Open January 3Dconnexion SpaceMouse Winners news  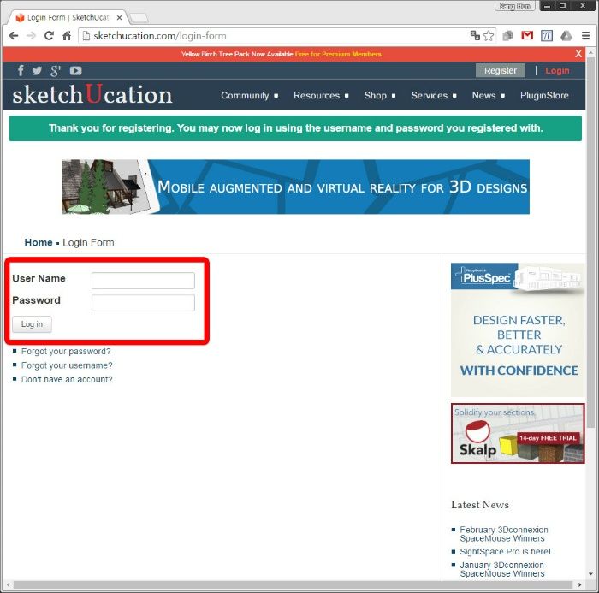tap(502, 569)
